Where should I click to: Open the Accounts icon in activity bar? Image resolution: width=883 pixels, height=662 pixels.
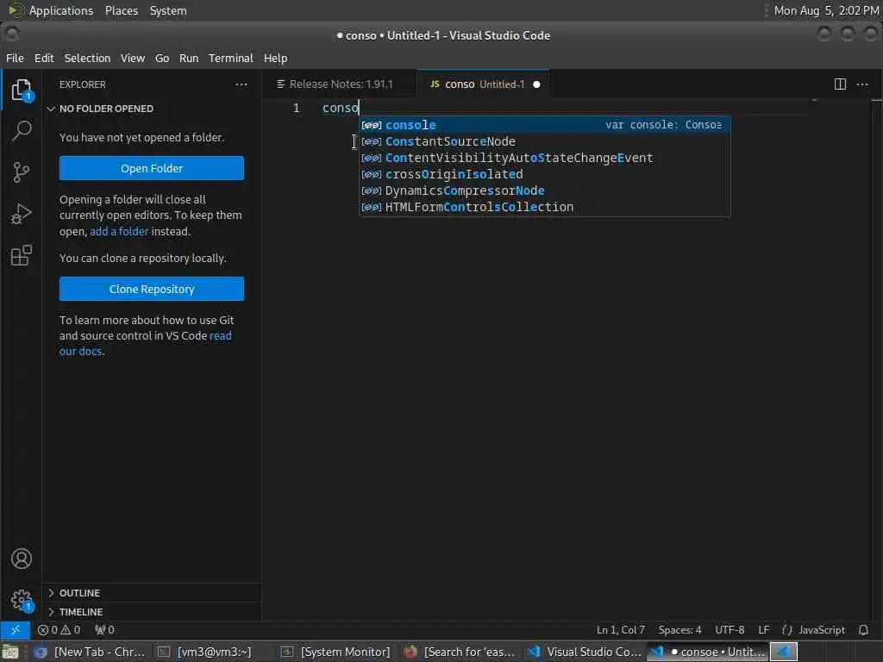pyautogui.click(x=22, y=559)
